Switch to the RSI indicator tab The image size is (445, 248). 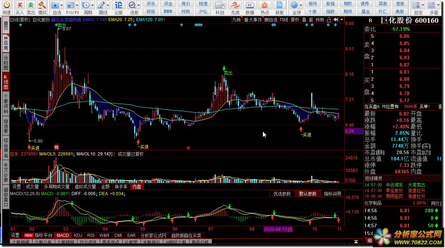[91, 235]
